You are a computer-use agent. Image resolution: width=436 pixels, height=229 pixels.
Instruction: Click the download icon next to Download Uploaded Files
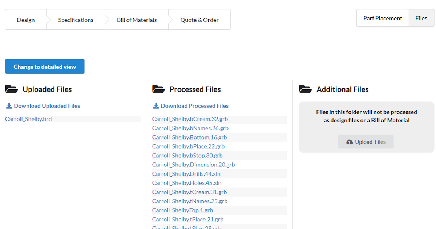pos(8,105)
